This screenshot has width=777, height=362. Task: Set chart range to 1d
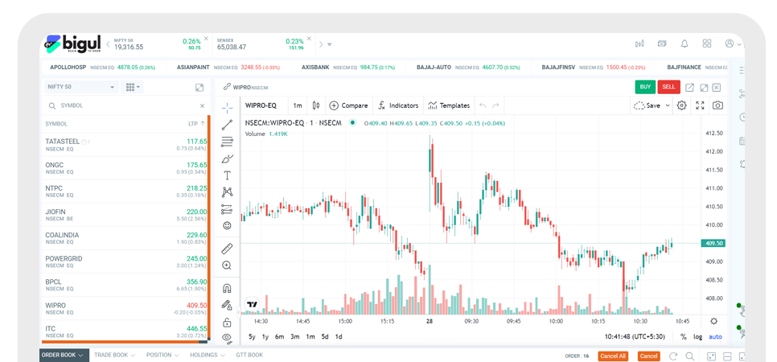coord(339,337)
